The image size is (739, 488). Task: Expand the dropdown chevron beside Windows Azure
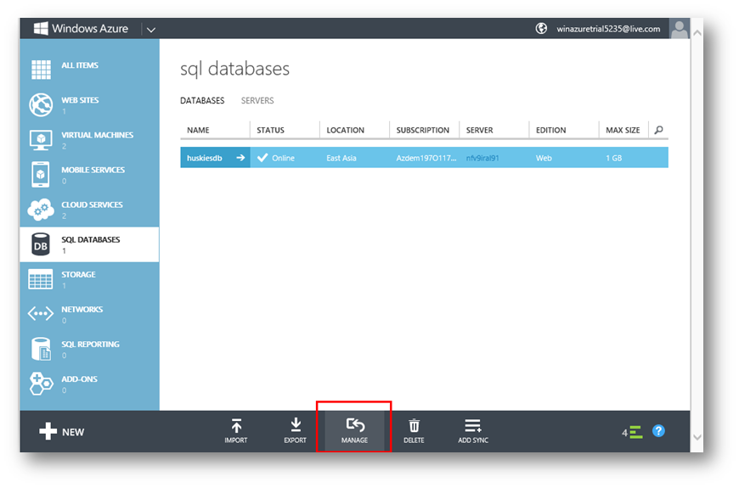coord(151,30)
